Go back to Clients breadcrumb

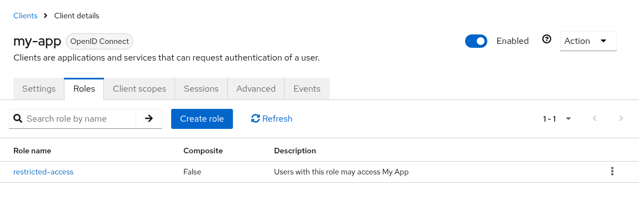(x=25, y=16)
